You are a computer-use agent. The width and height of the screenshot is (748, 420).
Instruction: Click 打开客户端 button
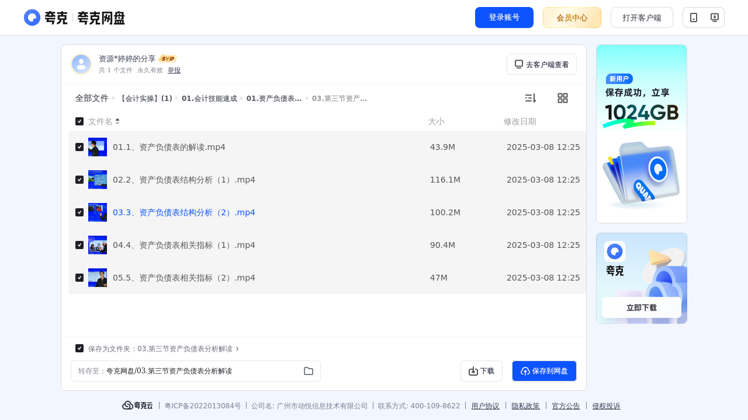click(x=642, y=17)
